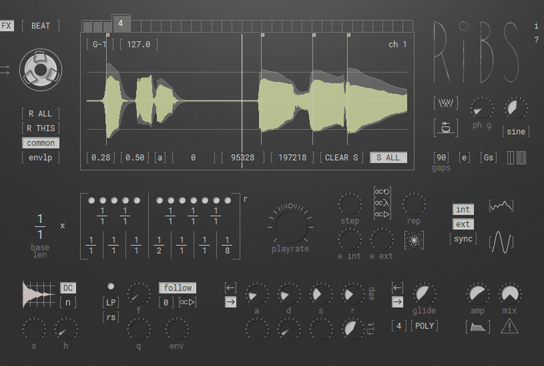Click the amp envelope left-arrow icon
Image resolution: width=544 pixels, height=366 pixels.
[x=230, y=287]
